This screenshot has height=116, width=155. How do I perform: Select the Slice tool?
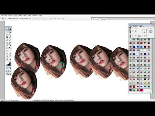[10, 37]
